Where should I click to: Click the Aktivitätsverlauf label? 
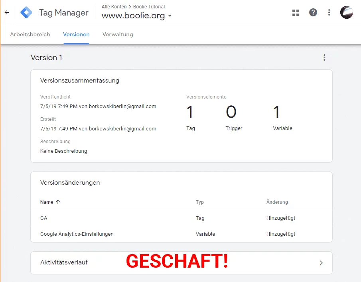click(64, 262)
